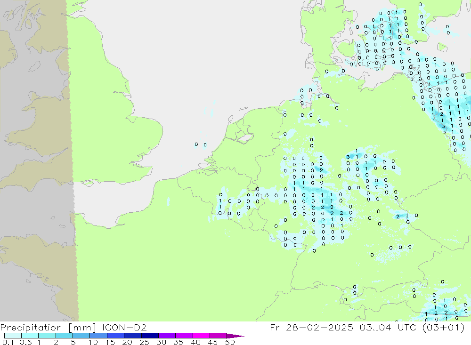Viewport: 471px width, 345px height.
Task: Select the 30–35 mm purple legend swatch
Action: [x=167, y=336]
